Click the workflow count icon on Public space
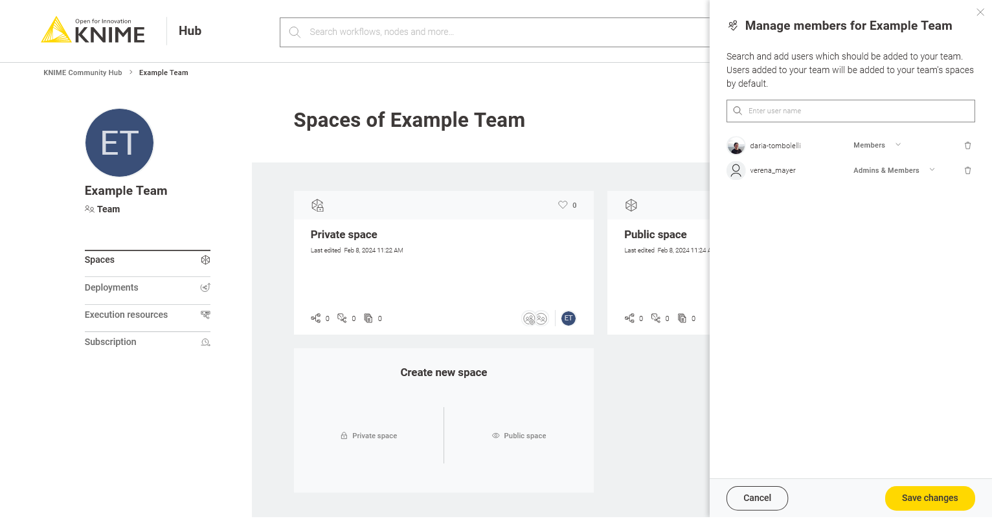 click(629, 318)
